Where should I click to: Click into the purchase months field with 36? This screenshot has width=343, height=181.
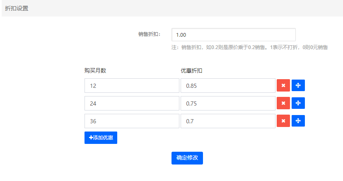coord(132,121)
